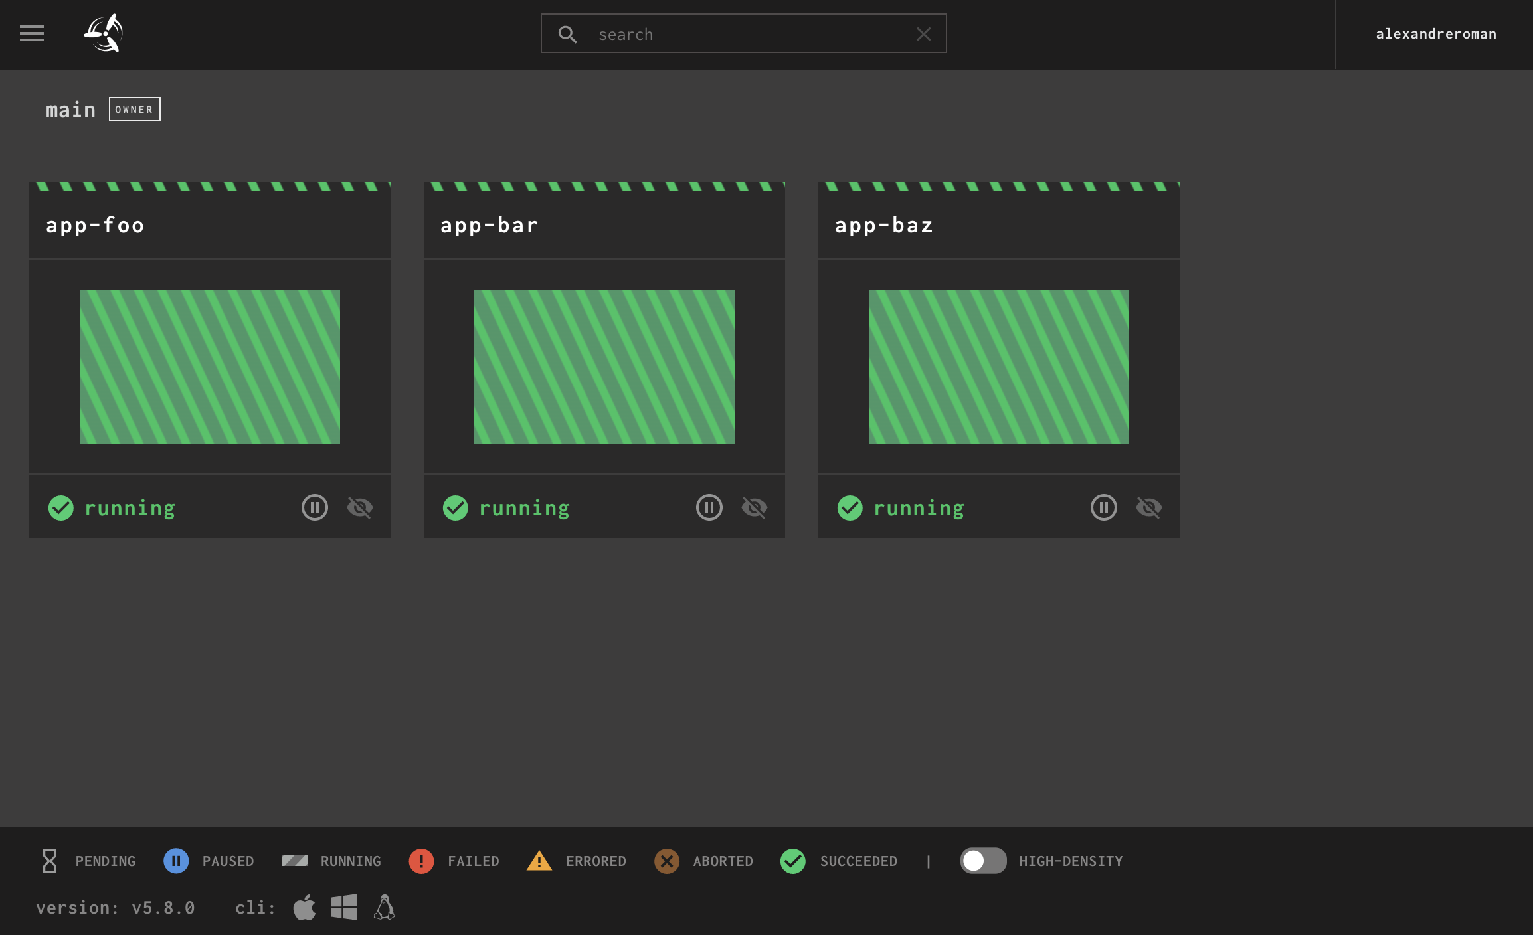Click the app-foo striped job preview
Viewport: 1533px width, 935px height.
210,367
